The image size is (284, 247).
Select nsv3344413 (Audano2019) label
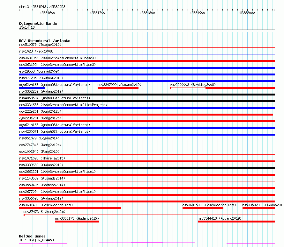[x=220, y=218]
